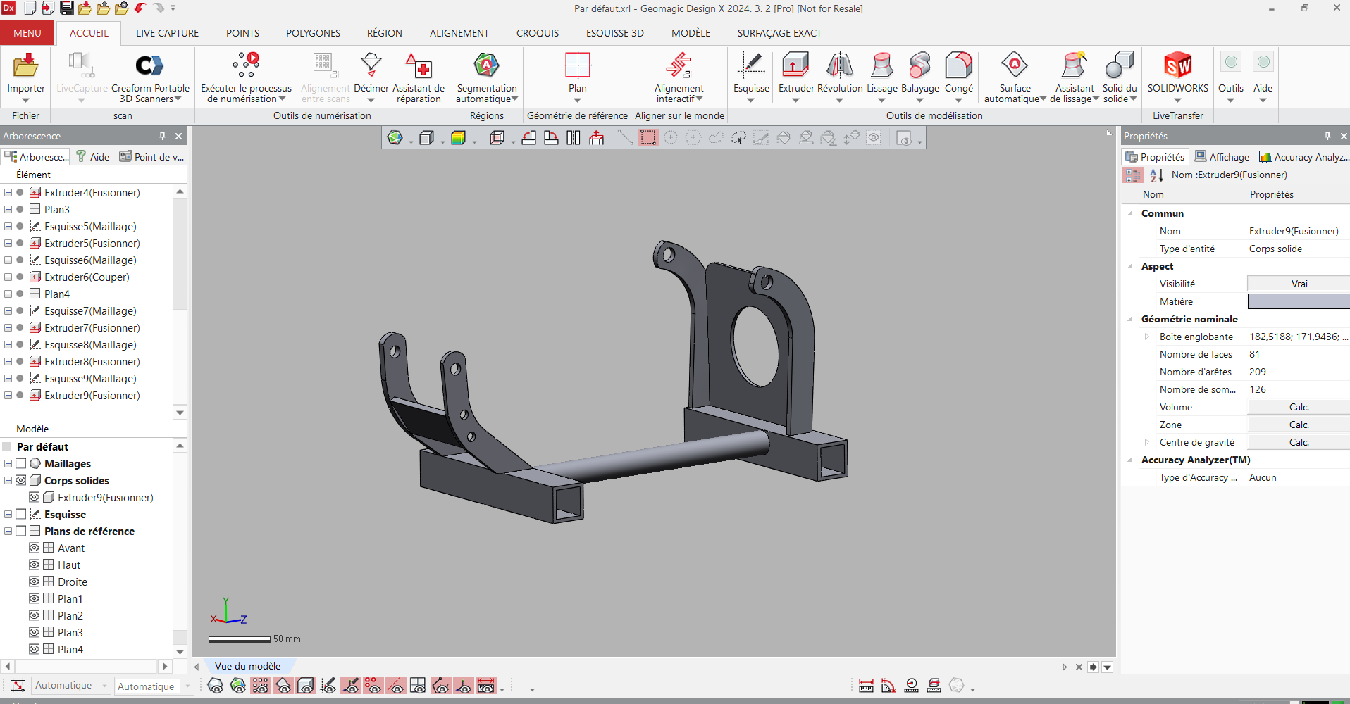Click Visibilité value Vrai field
1350x704 pixels.
tap(1299, 284)
